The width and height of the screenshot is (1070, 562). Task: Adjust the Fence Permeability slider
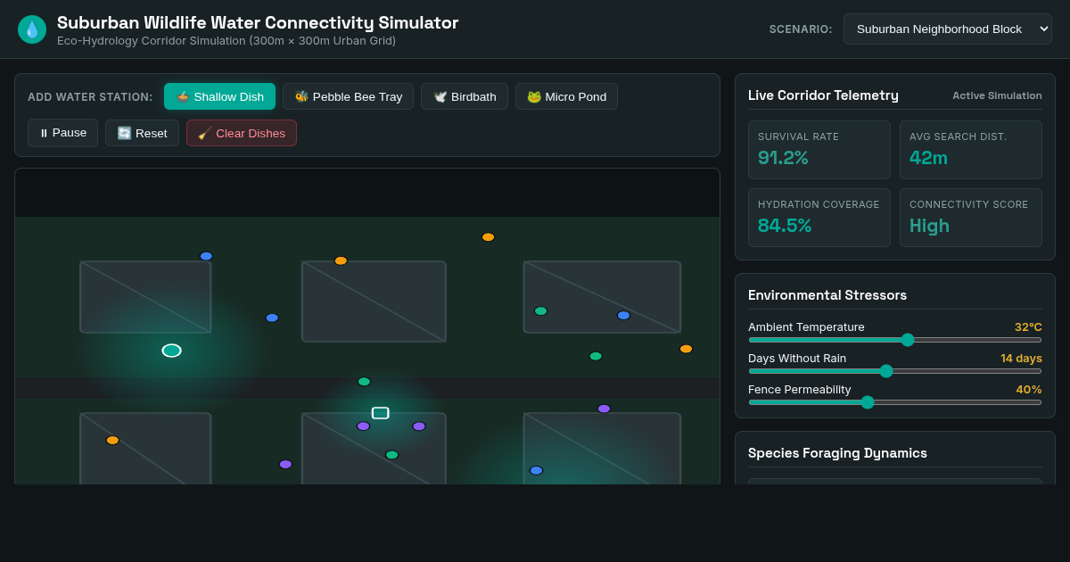[894, 402]
